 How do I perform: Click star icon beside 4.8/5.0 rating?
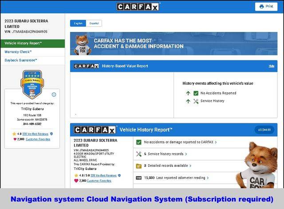click(x=76, y=175)
